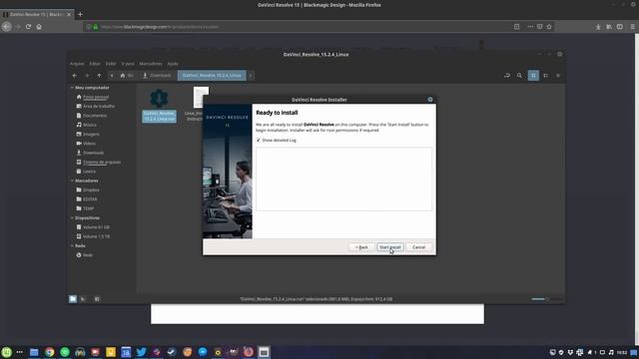Open Twitter from the taskbar
Image resolution: width=639 pixels, height=359 pixels.
(141, 352)
